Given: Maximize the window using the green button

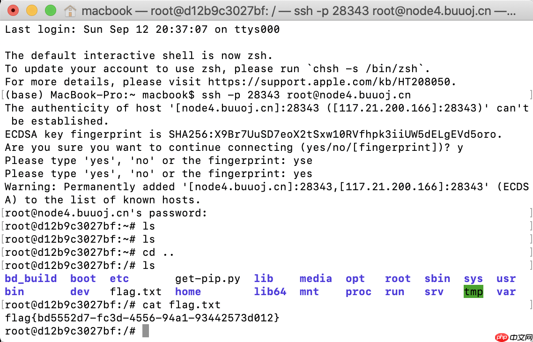Looking at the screenshot, I should click(x=50, y=10).
